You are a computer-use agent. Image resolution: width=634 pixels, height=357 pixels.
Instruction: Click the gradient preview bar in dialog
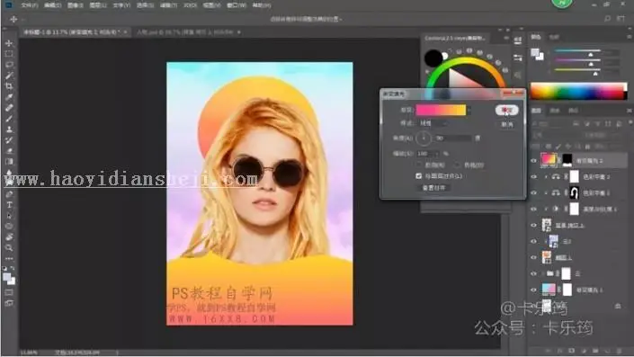pyautogui.click(x=441, y=110)
